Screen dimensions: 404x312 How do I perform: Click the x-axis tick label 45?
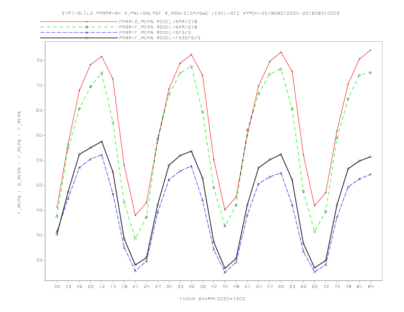click(225, 287)
